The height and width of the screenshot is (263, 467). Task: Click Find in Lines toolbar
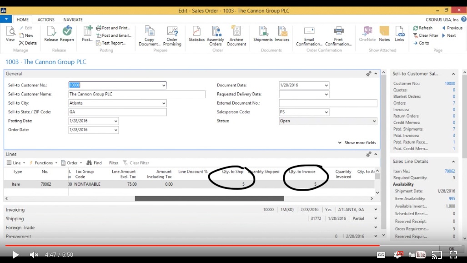pyautogui.click(x=94, y=163)
